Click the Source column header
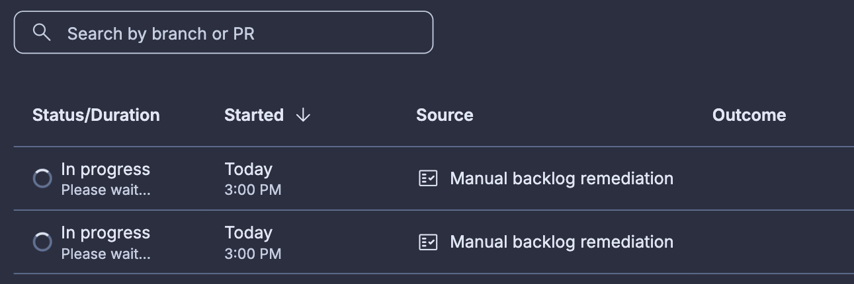 pos(445,115)
